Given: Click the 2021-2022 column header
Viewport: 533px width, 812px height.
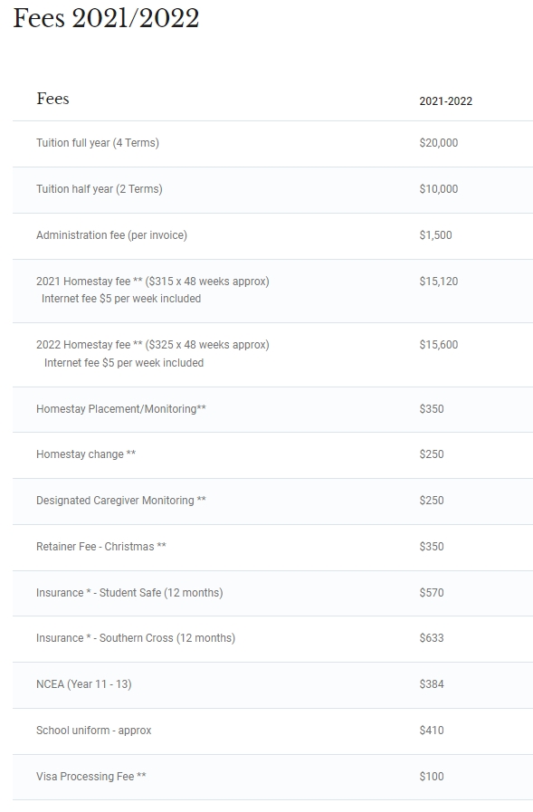Looking at the screenshot, I should (x=445, y=101).
